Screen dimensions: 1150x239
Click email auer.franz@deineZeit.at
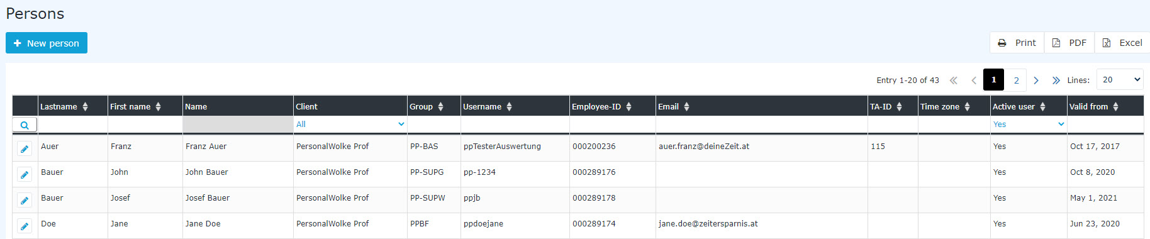(704, 147)
